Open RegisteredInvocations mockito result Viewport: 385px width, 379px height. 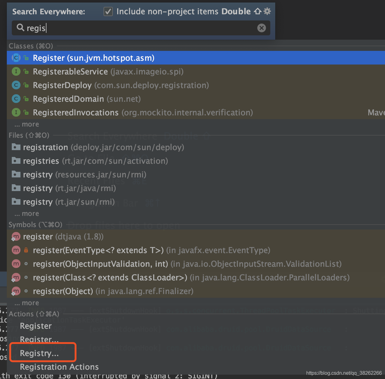coord(196,112)
